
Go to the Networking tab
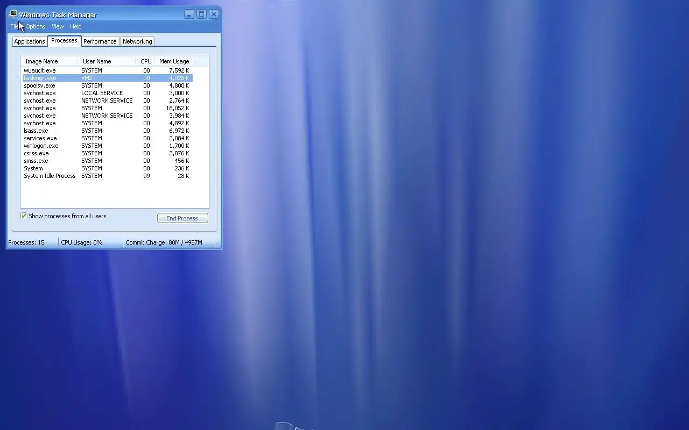[137, 41]
